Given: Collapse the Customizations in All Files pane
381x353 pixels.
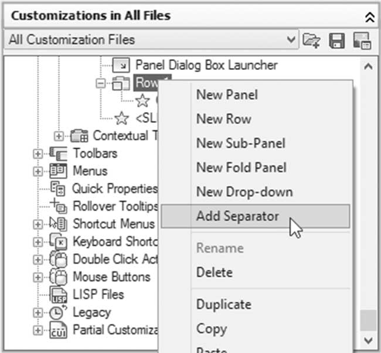Looking at the screenshot, I should point(370,17).
